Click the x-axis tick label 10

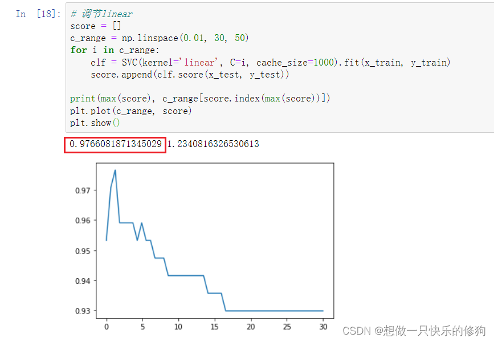tap(178, 327)
